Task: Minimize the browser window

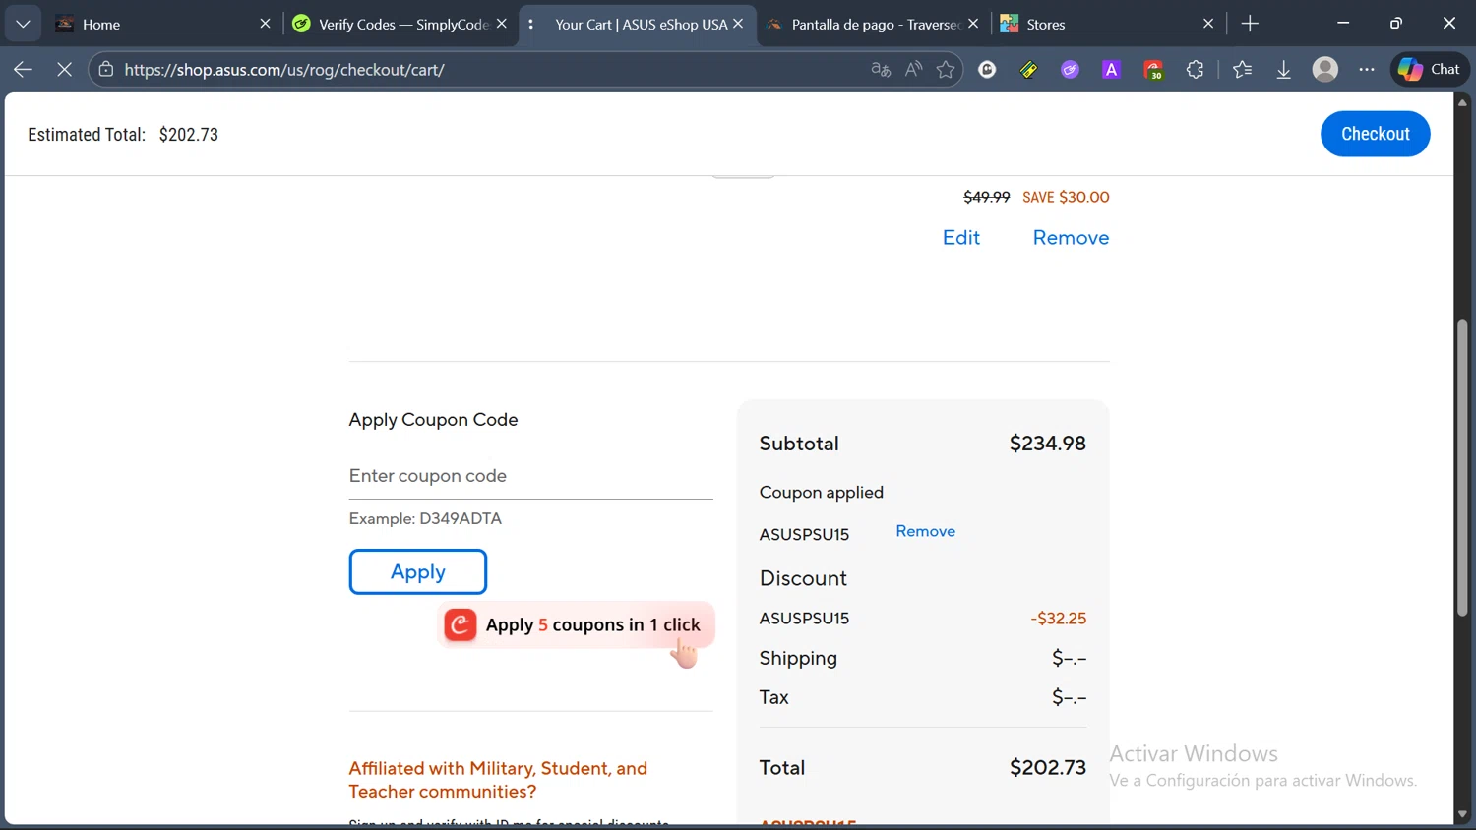Action: [1342, 24]
